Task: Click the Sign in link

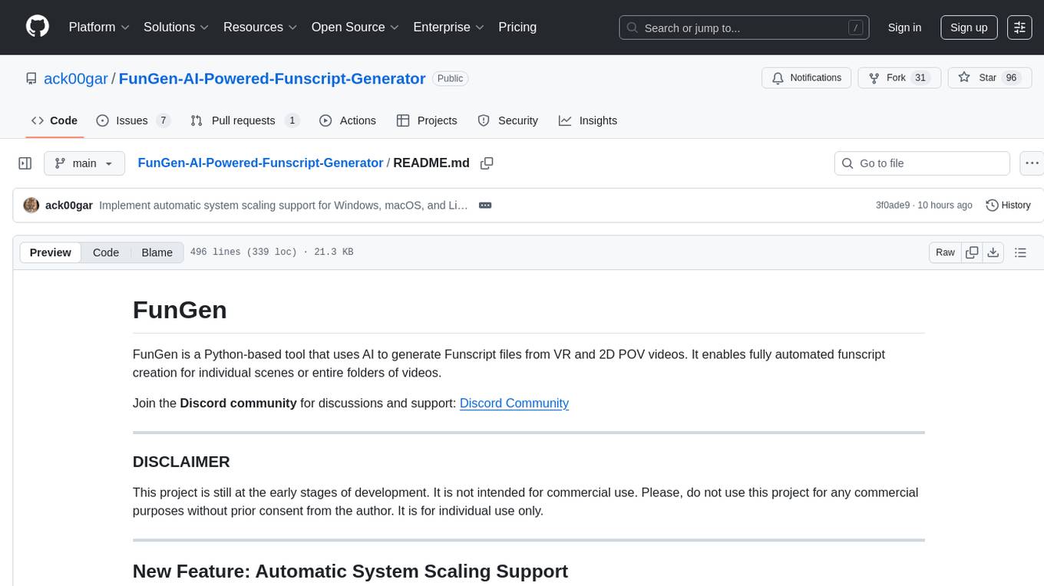Action: pyautogui.click(x=904, y=28)
